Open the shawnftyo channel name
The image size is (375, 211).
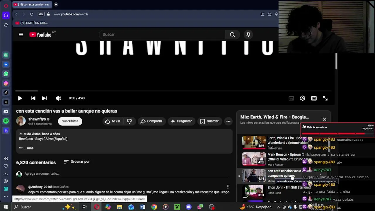[37, 119]
